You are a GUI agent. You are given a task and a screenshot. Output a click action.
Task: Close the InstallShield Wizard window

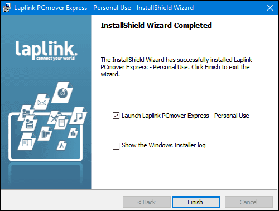tap(270, 8)
